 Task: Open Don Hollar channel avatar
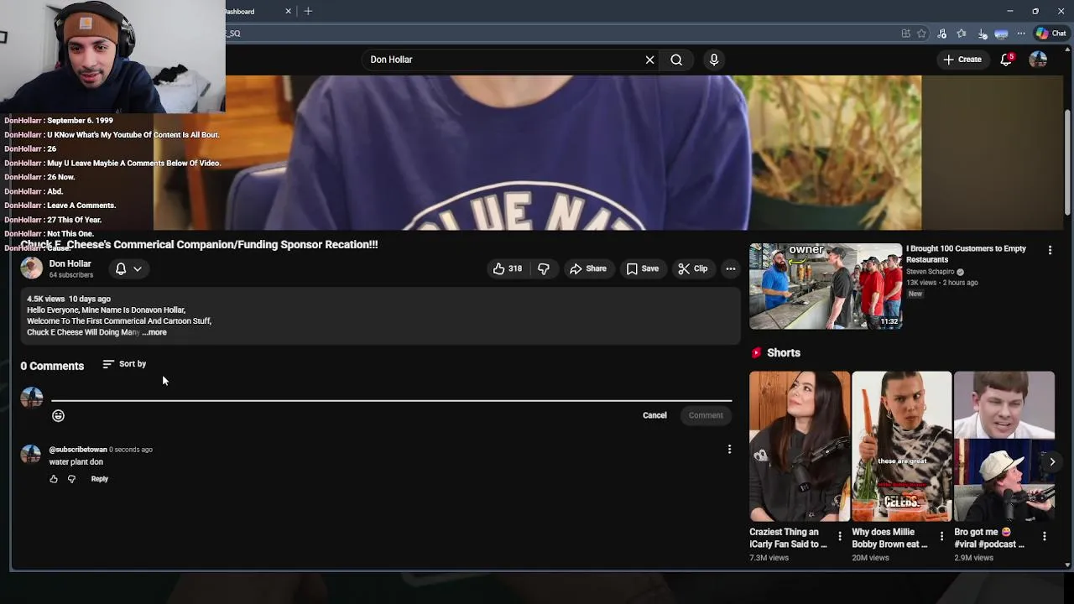coord(31,268)
